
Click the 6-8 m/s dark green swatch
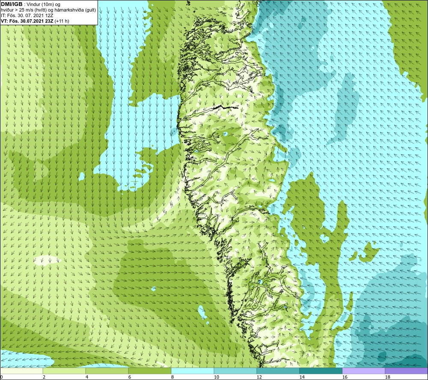150,371
